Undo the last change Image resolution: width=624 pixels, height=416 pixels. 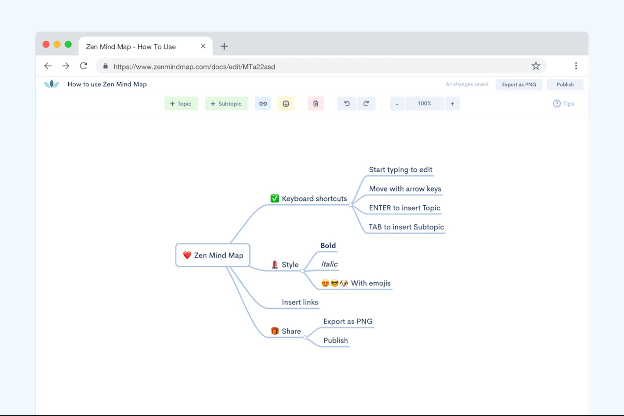coord(346,103)
